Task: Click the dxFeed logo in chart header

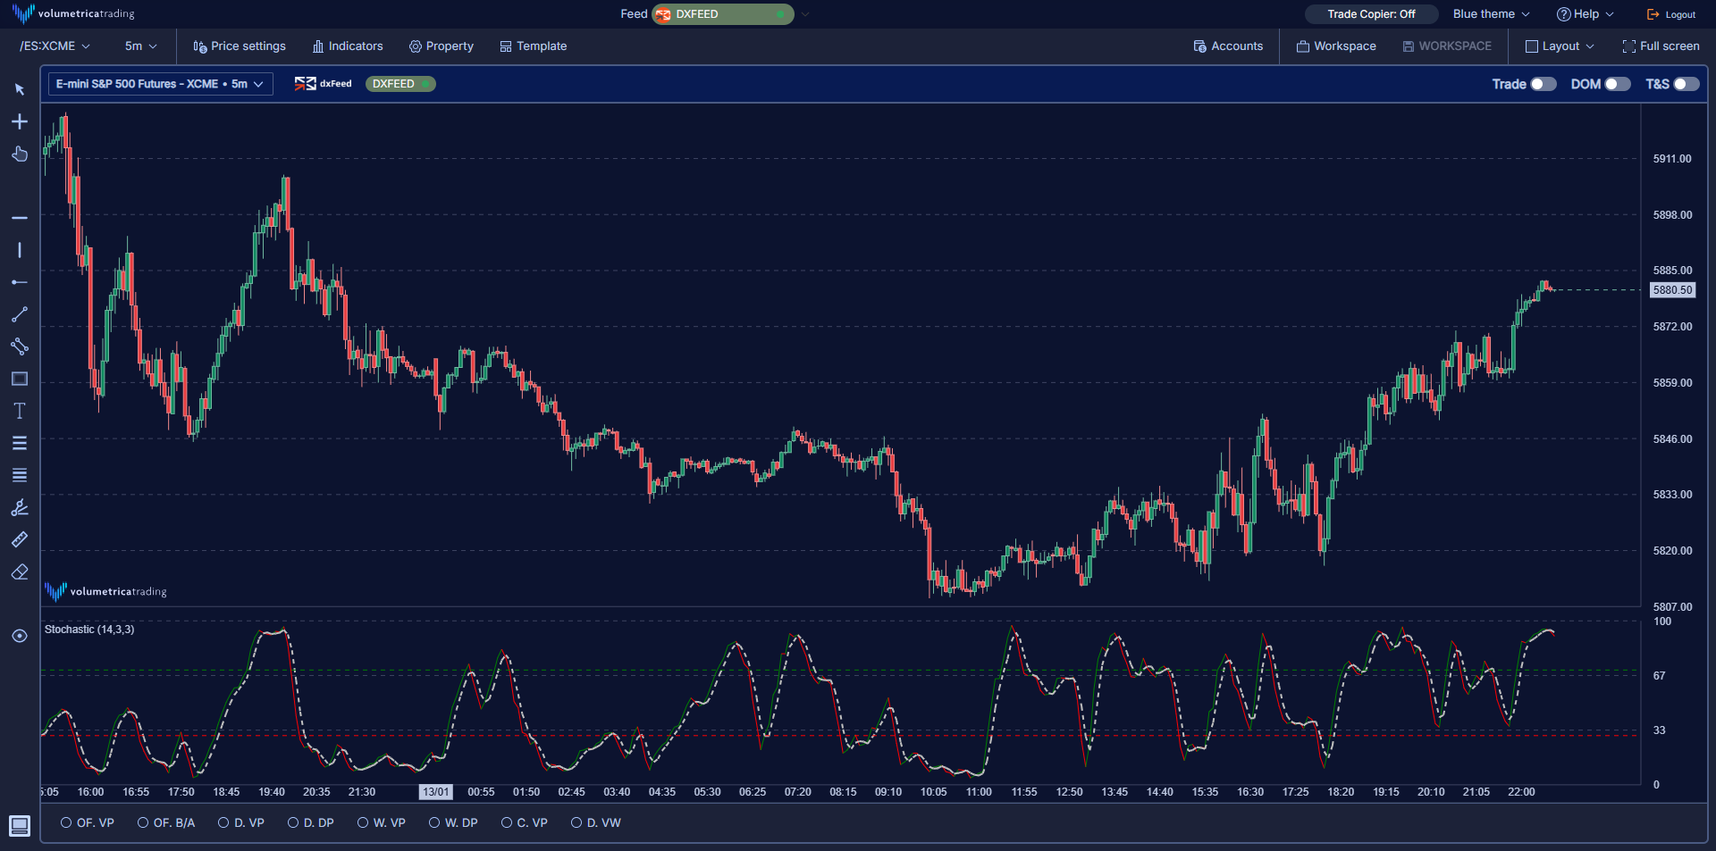Action: click(x=324, y=84)
